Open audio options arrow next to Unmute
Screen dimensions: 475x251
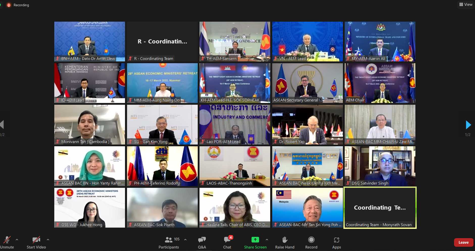tap(17, 240)
